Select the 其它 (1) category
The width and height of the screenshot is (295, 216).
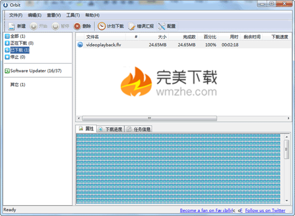pos(18,85)
